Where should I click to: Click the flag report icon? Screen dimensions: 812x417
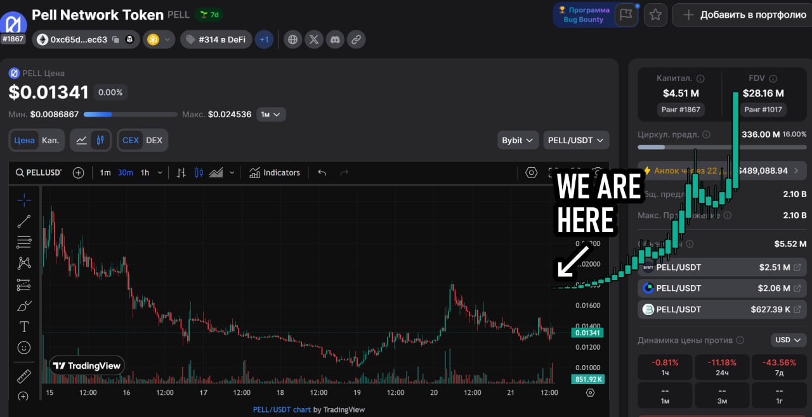coord(627,15)
